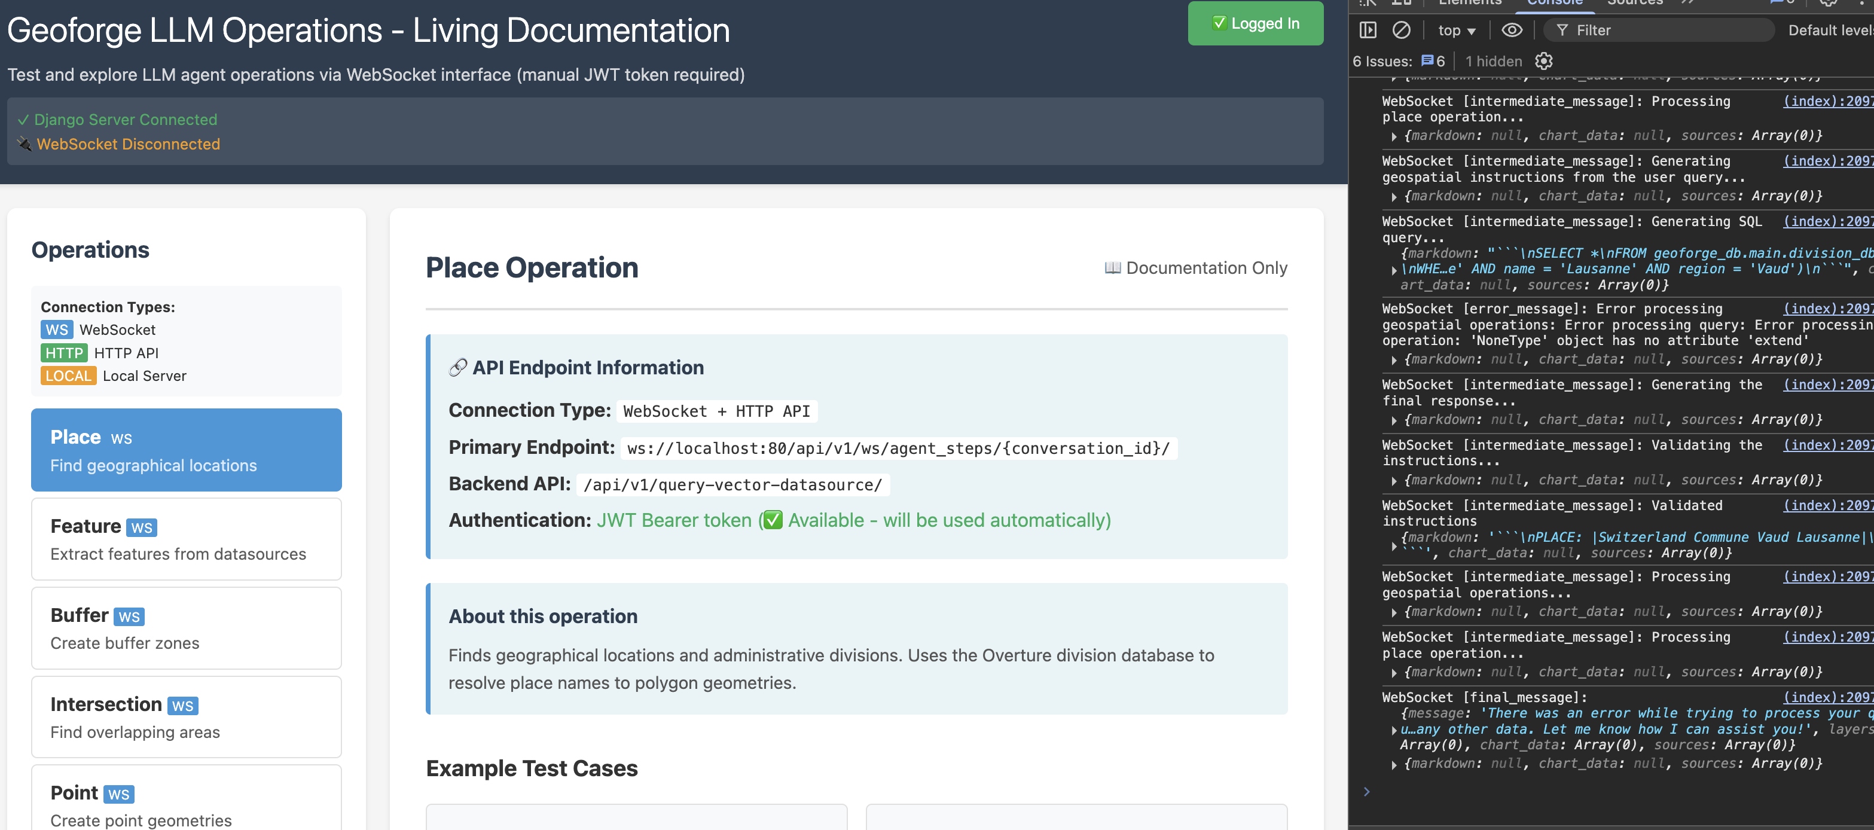Viewport: 1874px width, 830px height.
Task: Switch to the Elements tab
Action: 1470,3
